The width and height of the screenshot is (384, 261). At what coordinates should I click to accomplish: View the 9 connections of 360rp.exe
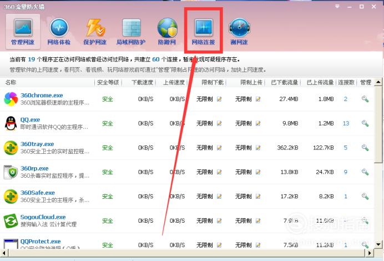click(346, 172)
